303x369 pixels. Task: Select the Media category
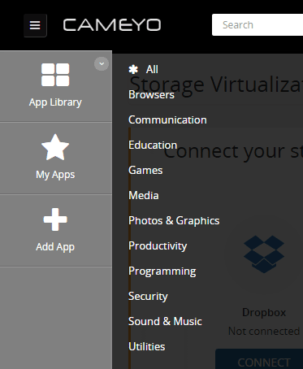pos(144,195)
